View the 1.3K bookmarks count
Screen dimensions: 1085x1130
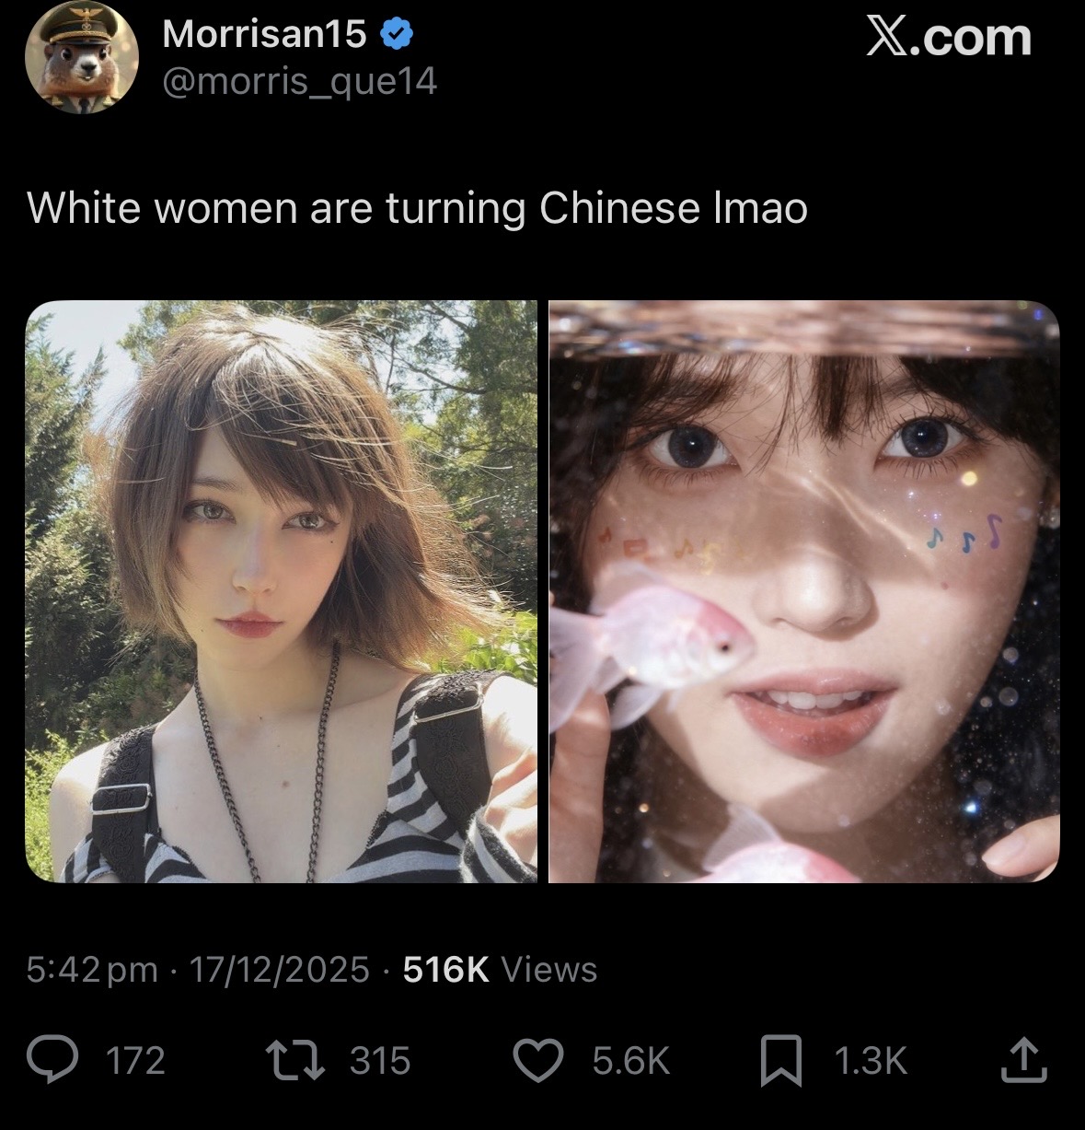tap(871, 1061)
